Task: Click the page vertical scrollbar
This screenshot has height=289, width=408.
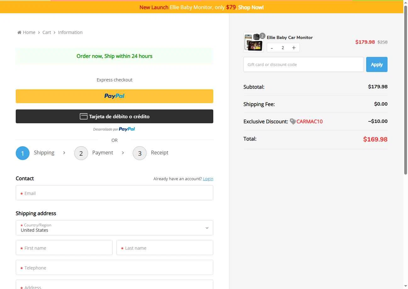Action: pos(405,90)
